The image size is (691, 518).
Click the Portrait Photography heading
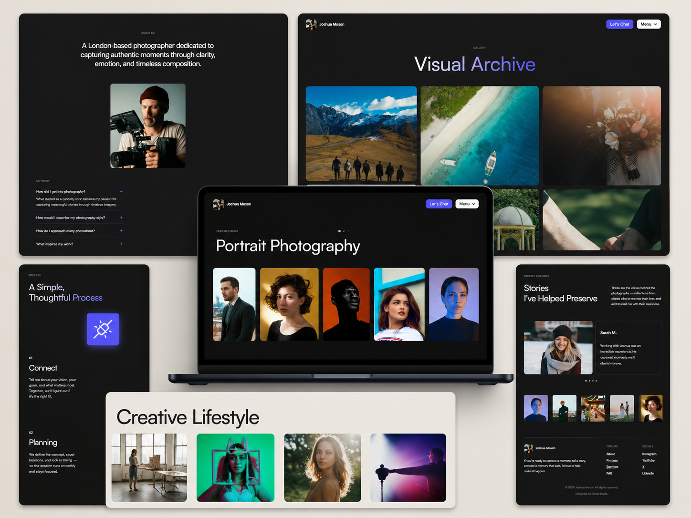coord(288,246)
